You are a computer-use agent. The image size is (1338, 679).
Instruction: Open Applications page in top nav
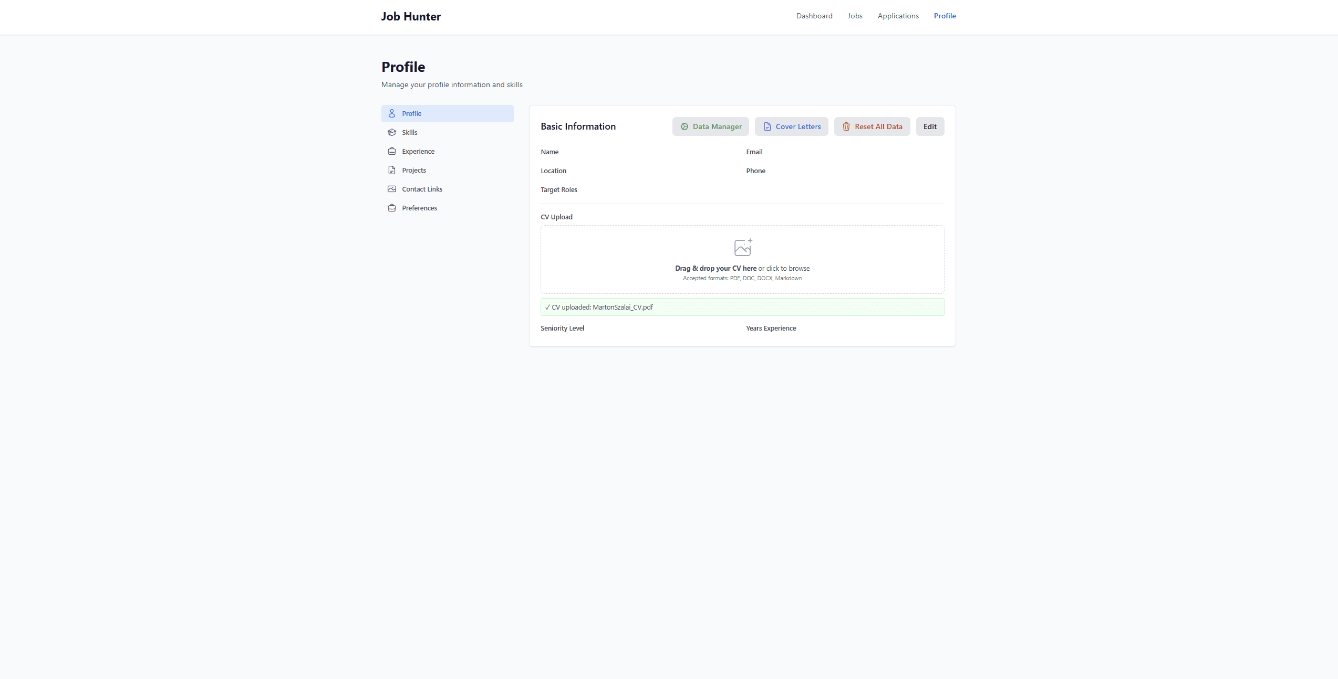pos(898,16)
